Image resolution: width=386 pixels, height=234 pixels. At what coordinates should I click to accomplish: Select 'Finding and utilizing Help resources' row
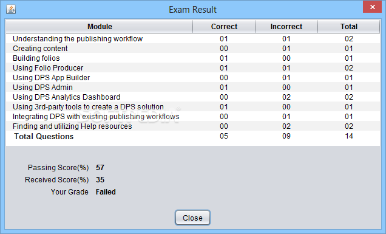(x=193, y=126)
